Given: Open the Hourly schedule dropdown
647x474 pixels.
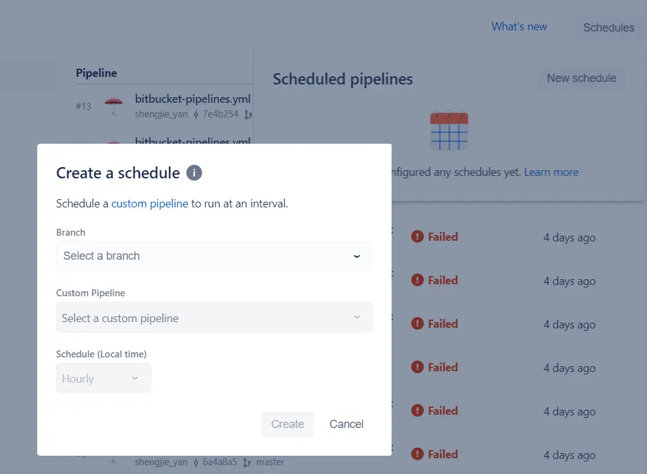Looking at the screenshot, I should click(103, 378).
